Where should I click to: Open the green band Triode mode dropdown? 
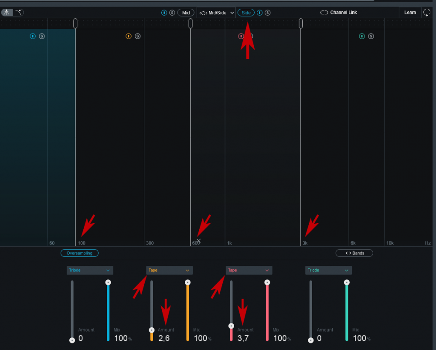pyautogui.click(x=328, y=270)
